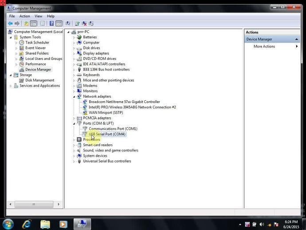This screenshot has height=230, width=306.
Task: Click the left pane scroll right arrow
Action: pos(59,204)
